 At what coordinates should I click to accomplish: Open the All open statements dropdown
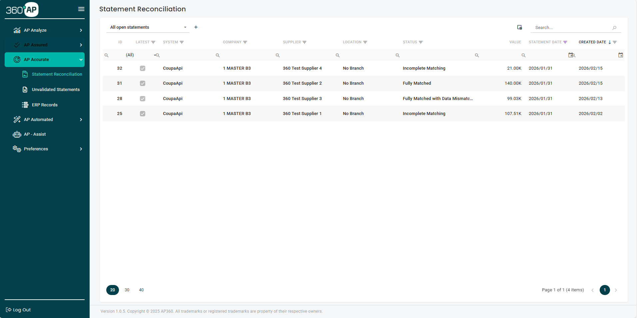coord(185,27)
